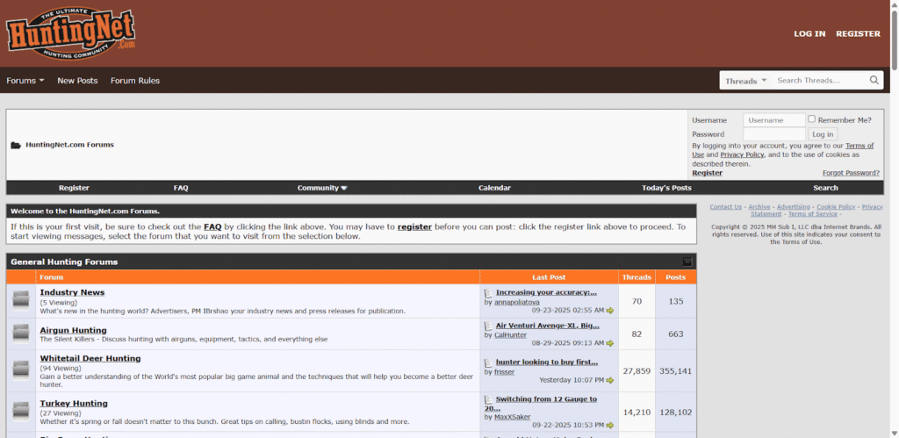Click the Turkey Hunting forum status icon
Screen dimensions: 899x438
21,412
